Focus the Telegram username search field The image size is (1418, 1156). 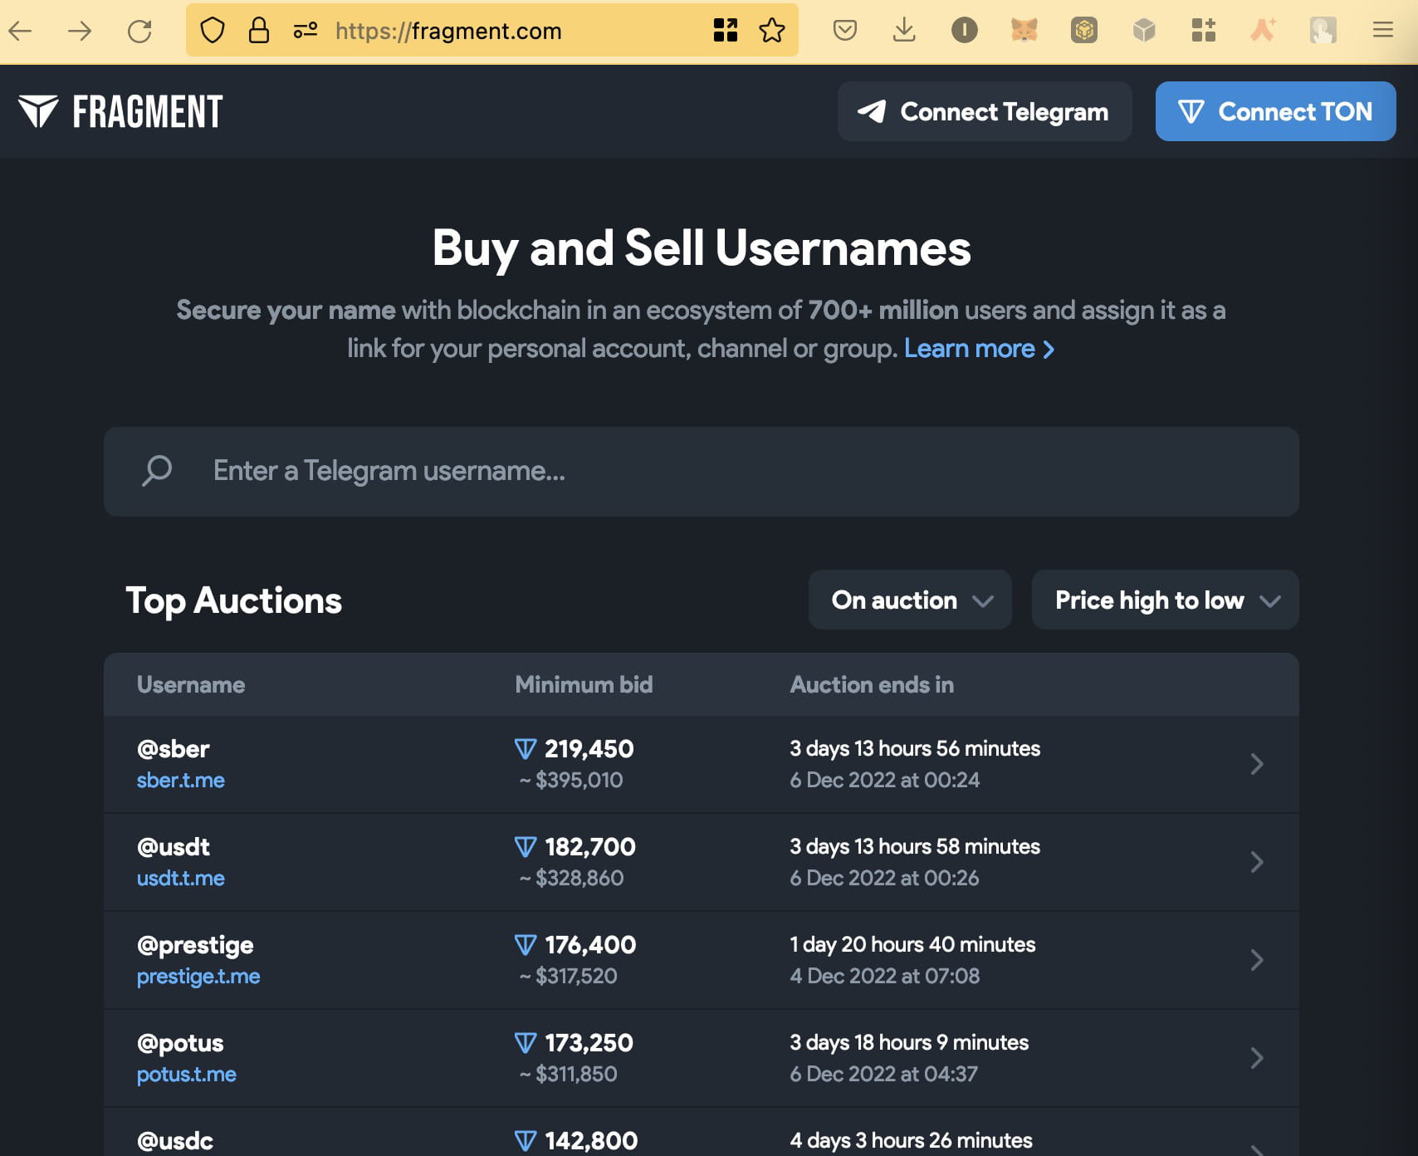(701, 471)
